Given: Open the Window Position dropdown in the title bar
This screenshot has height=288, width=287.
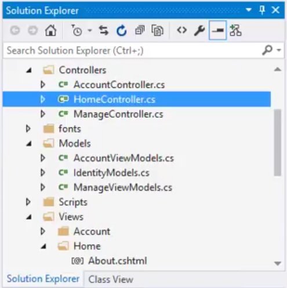Looking at the screenshot, I should pos(249,10).
